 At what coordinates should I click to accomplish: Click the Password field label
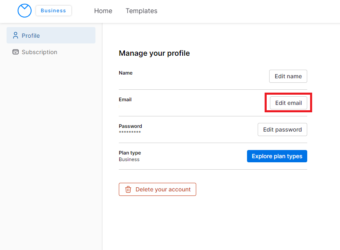pos(130,126)
